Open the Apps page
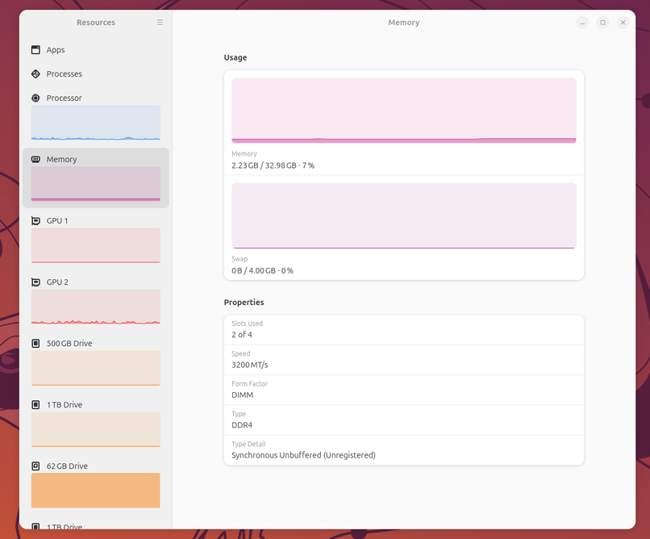 [x=96, y=50]
